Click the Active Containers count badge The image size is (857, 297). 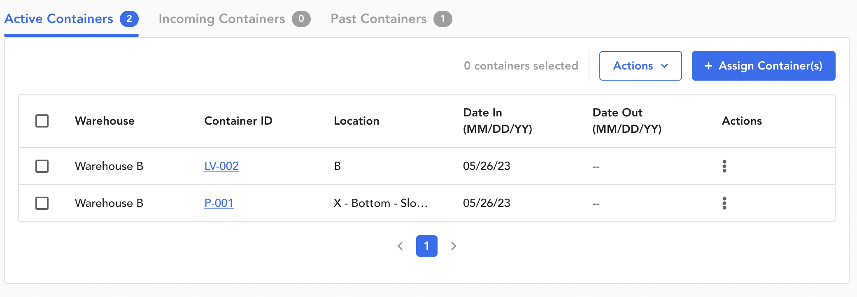[129, 19]
